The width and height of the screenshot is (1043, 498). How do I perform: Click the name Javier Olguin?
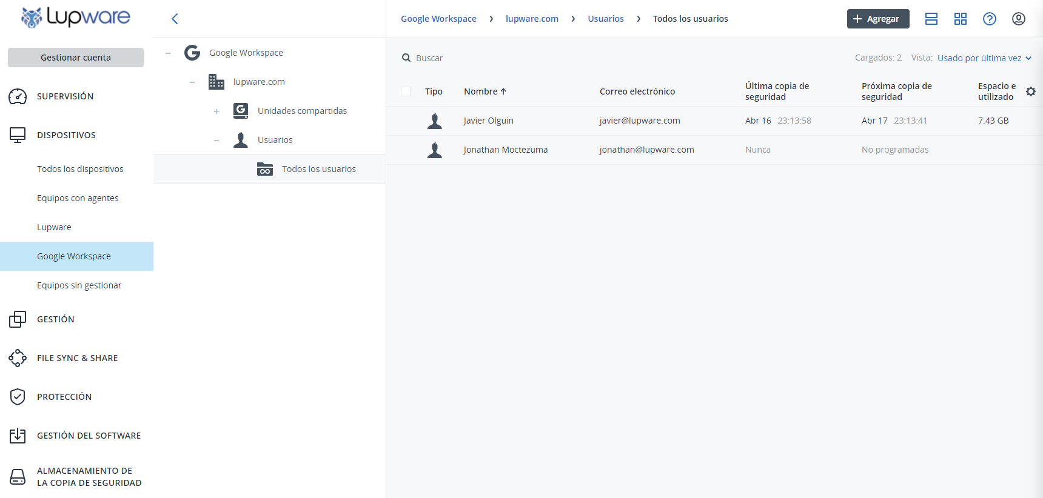[488, 121]
